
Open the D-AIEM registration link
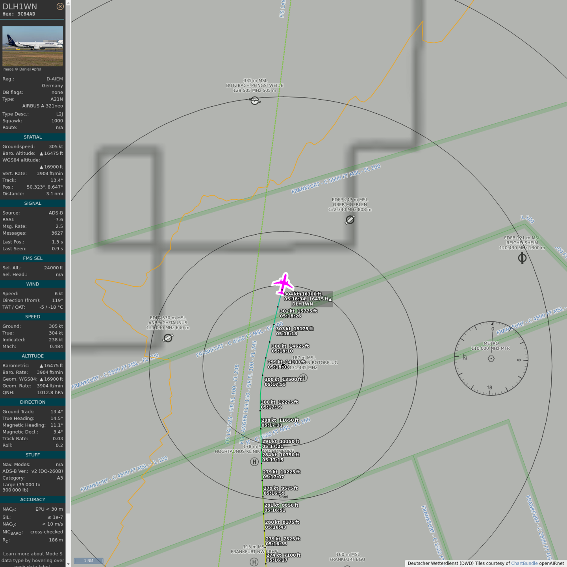pos(54,79)
